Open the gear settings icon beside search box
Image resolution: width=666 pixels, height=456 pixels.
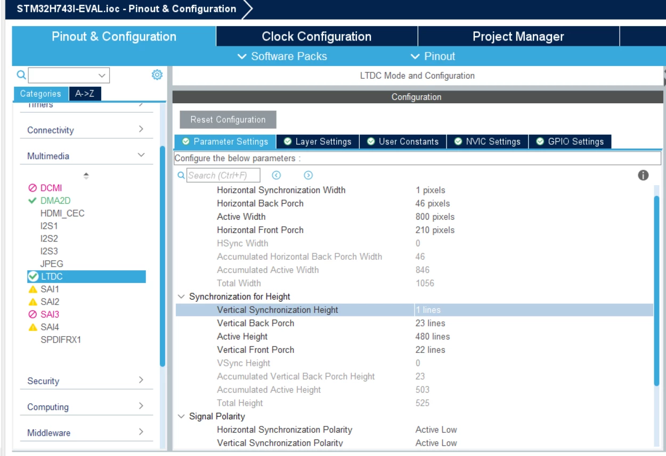(157, 75)
